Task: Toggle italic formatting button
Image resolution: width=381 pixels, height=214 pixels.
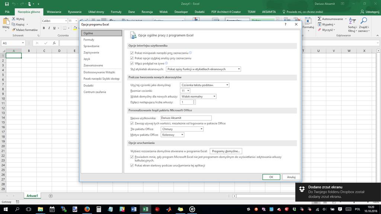Action: tap(49, 28)
